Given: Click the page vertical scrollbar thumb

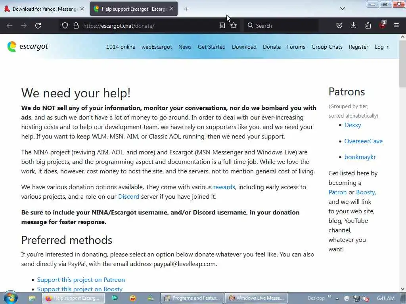Looking at the screenshot, I should (x=402, y=64).
